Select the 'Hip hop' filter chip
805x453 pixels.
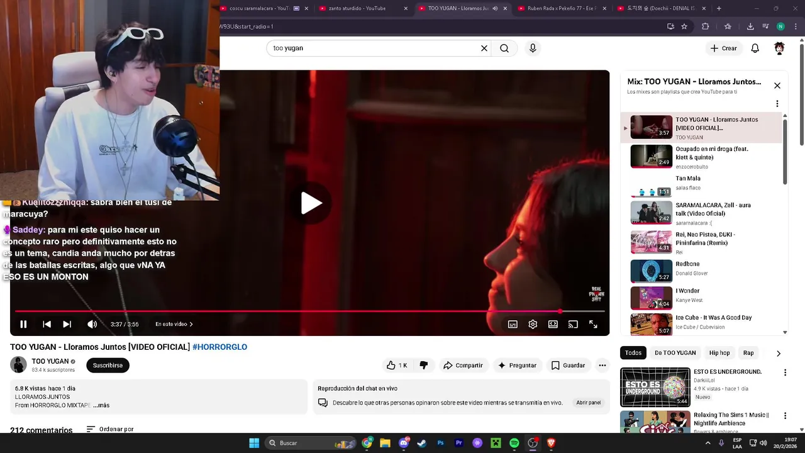tap(719, 353)
